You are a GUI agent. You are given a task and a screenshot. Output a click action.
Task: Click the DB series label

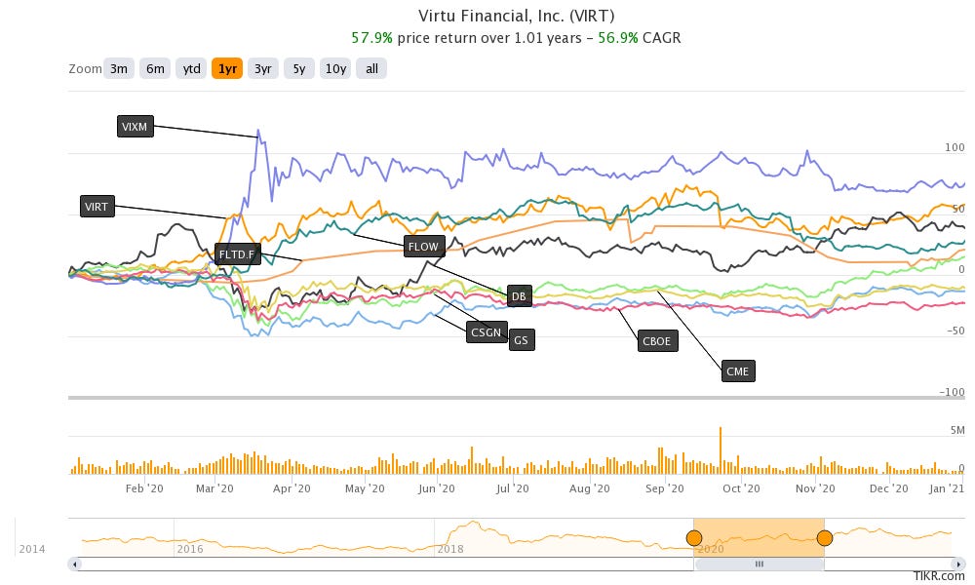(520, 296)
